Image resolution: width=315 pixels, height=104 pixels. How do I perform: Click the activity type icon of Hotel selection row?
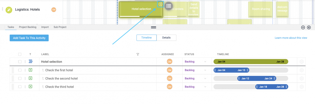point(31,62)
